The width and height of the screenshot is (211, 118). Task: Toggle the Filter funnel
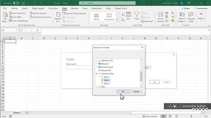click(x=137, y=16)
